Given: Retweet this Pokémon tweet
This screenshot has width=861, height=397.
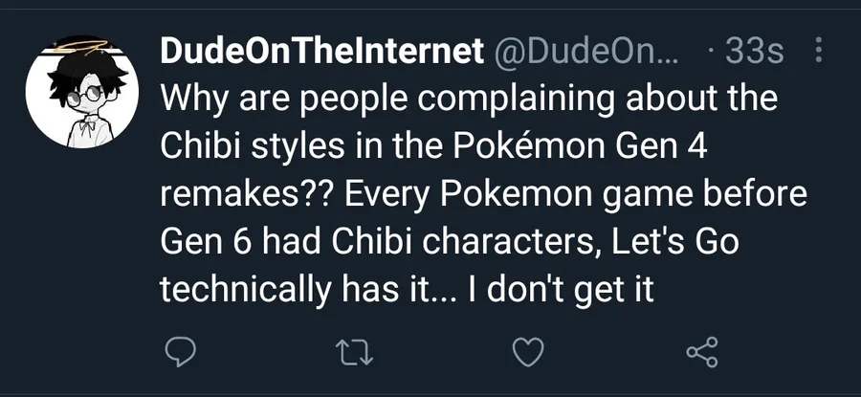Looking at the screenshot, I should pos(354,353).
